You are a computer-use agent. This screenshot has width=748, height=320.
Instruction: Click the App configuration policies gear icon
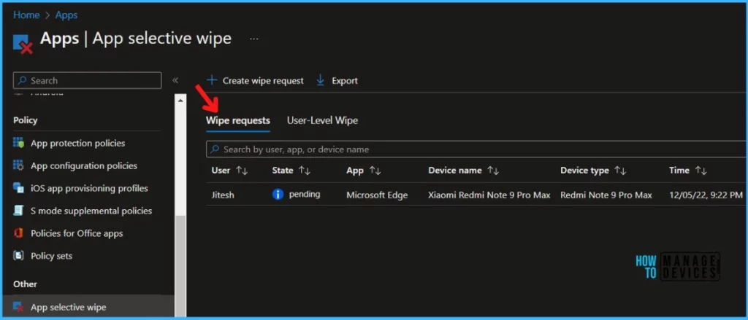click(x=18, y=165)
